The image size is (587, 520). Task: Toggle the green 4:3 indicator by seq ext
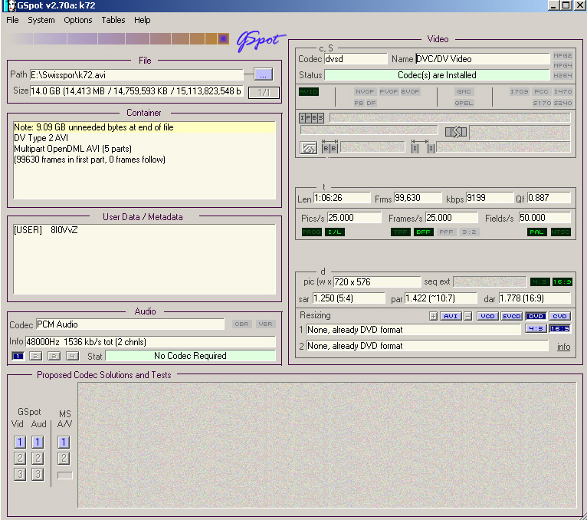click(x=539, y=281)
